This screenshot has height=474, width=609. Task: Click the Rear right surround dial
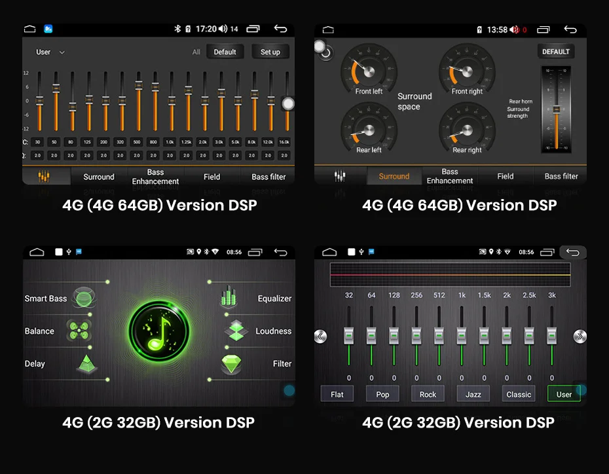click(x=467, y=129)
